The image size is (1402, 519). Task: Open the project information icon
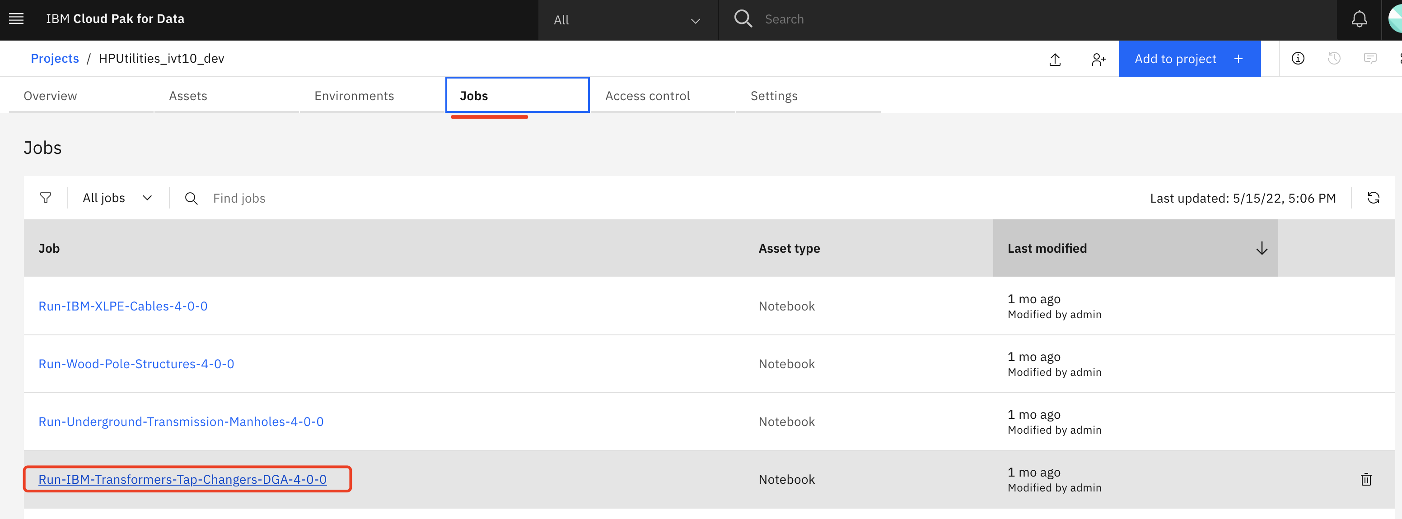[x=1298, y=58]
